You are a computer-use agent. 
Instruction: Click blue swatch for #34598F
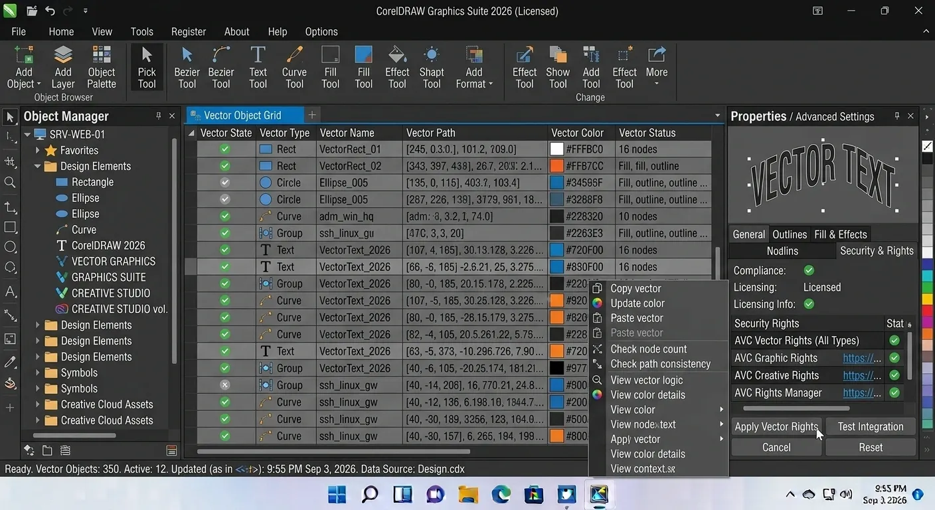(556, 183)
